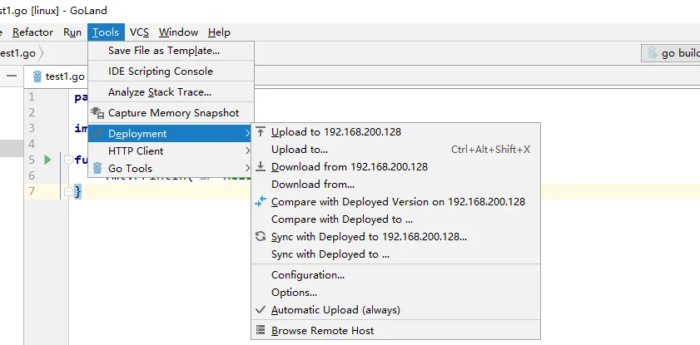Screen dimensions: 700x345
Task: Expand the HTTP Client submenu arrow
Action: [x=248, y=151]
